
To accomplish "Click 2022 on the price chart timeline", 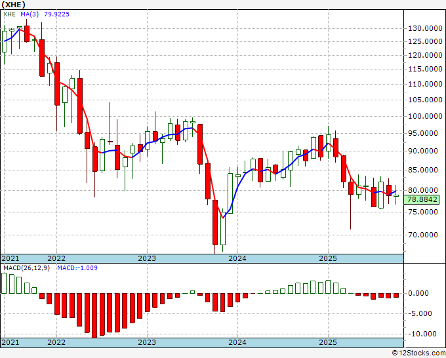I will pyautogui.click(x=56, y=258).
